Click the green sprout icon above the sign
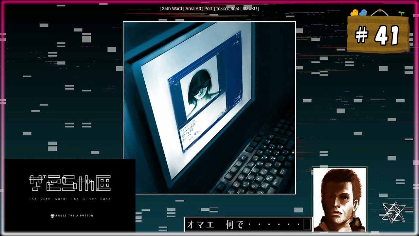This screenshot has width=419, height=236. pos(401,13)
